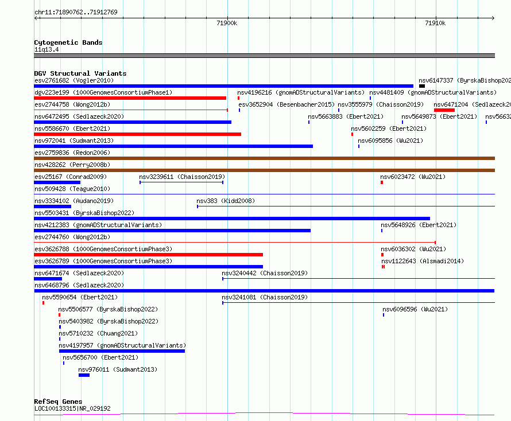Click the 11q13.4 cytogenetic band bar
This screenshot has height=421, width=511.
point(264,56)
